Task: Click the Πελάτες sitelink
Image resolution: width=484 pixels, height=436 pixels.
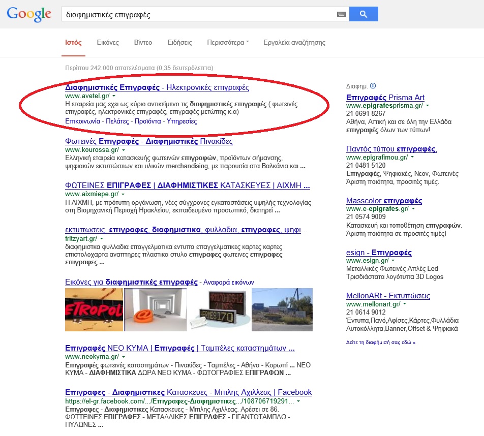Action: pos(117,121)
